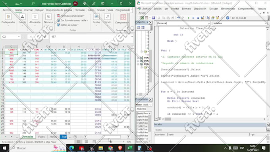Open Dar formato como tabla dropdown
Screen dimensions: 270x152
[x=72, y=20]
